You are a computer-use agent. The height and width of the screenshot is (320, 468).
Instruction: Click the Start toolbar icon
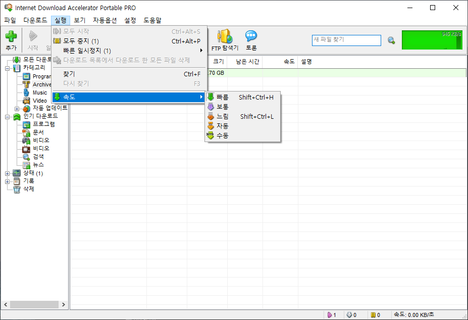coord(33,36)
